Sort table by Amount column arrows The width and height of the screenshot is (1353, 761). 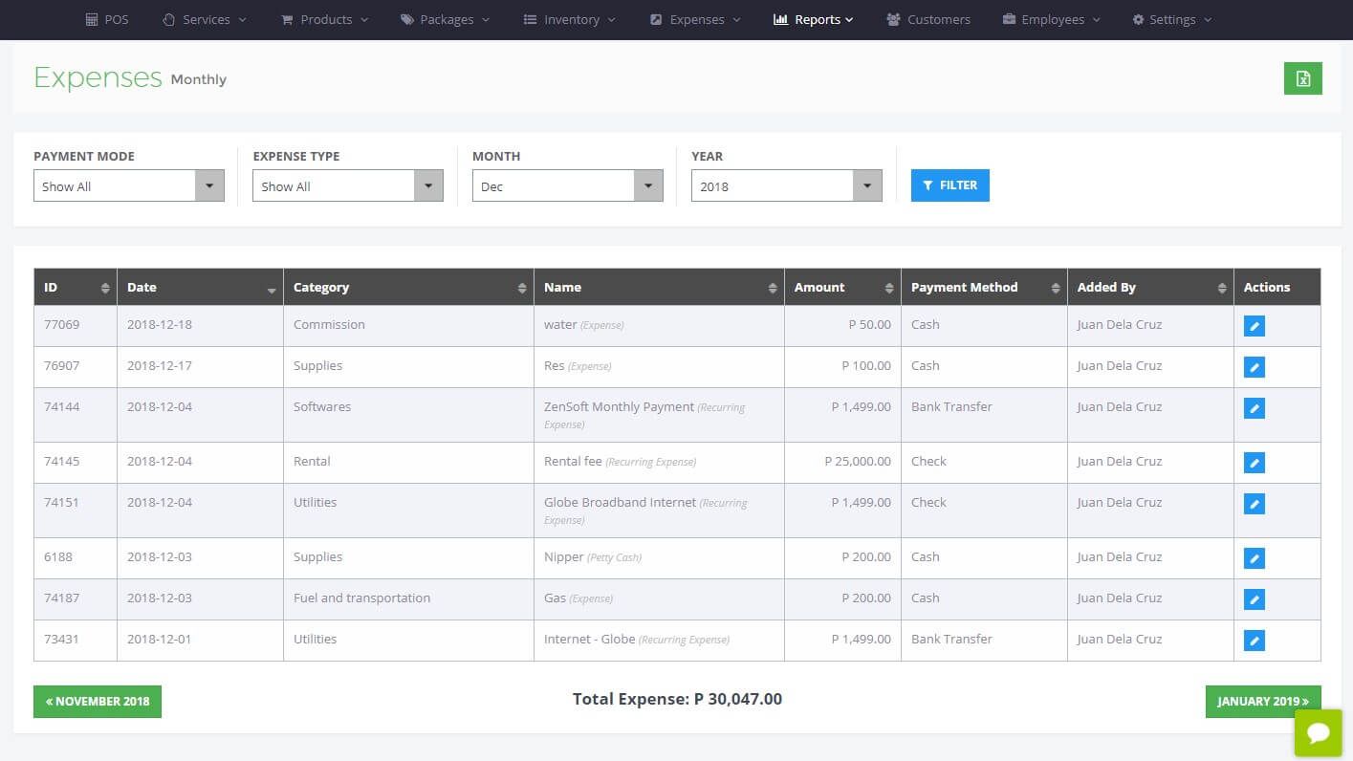(889, 288)
